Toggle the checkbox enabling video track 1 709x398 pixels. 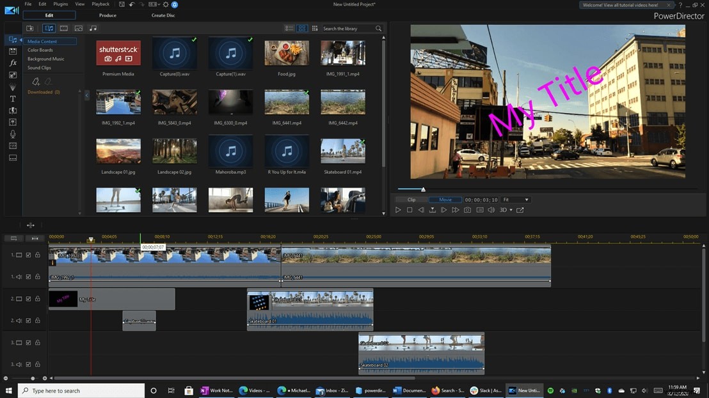click(x=28, y=254)
